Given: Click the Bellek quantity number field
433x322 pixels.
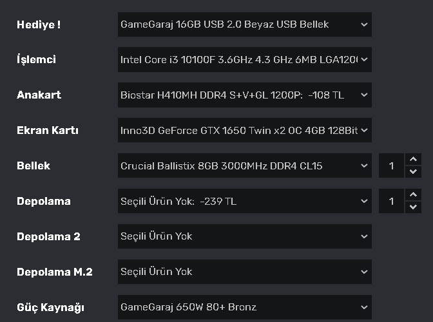Looking at the screenshot, I should point(391,166).
